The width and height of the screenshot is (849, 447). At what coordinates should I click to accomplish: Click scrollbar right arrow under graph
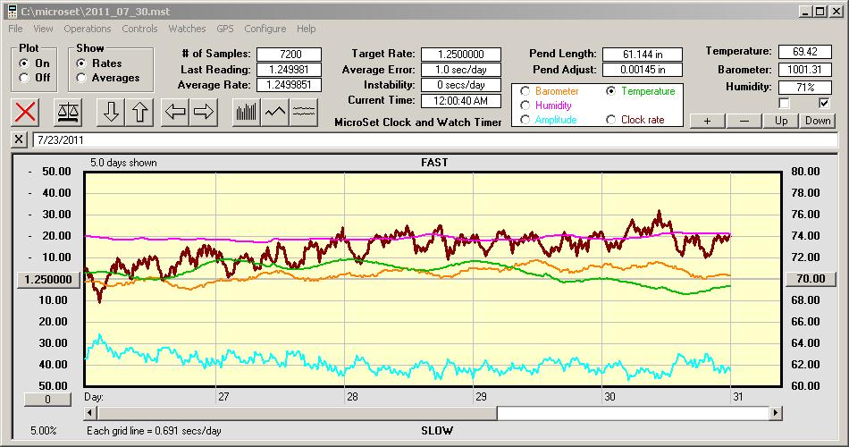pyautogui.click(x=776, y=413)
